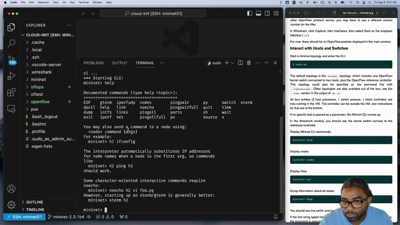The width and height of the screenshot is (400, 225).
Task: Open terminal panel more actions ellipsis
Action: (257, 63)
